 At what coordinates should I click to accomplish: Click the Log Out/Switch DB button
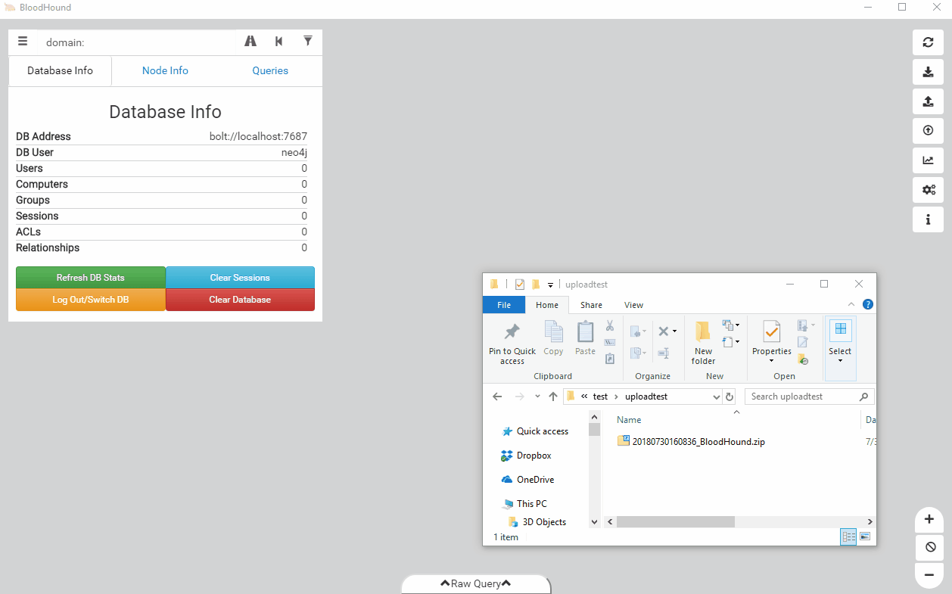click(91, 300)
